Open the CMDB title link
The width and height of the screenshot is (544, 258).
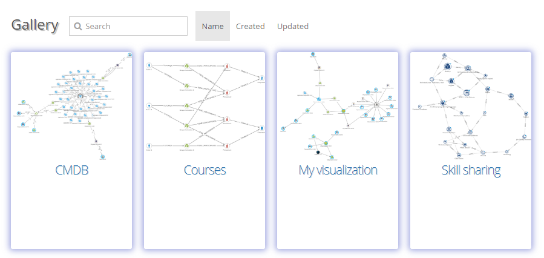(71, 170)
